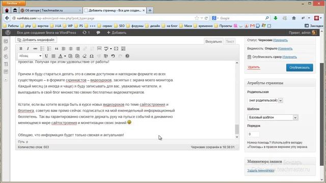This screenshot has width=326, height=183.
Task: Open the WordPress logo admin menu
Action: pyautogui.click(x=8, y=33)
